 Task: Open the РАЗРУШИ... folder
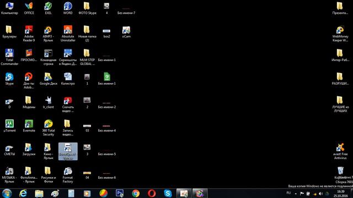(x=340, y=79)
